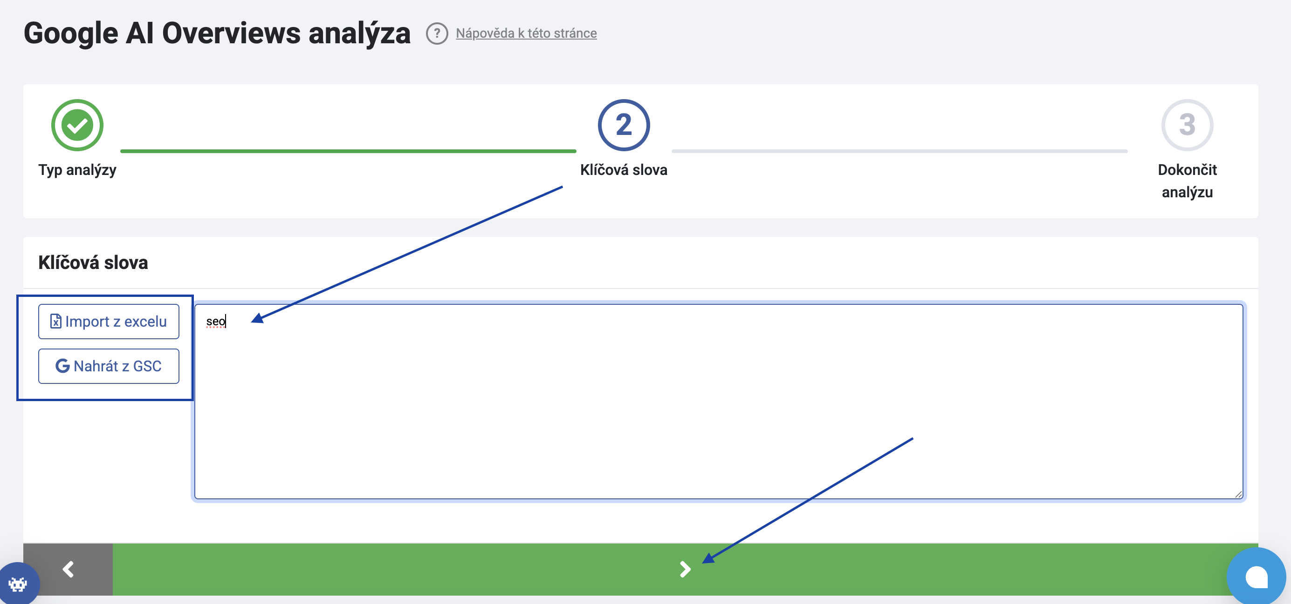Click the green checkmark step circle
Viewport: 1291px width, 604px height.
[x=77, y=125]
